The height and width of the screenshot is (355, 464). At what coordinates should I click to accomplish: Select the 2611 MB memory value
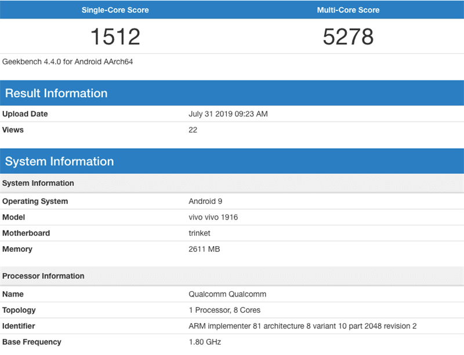point(204,249)
